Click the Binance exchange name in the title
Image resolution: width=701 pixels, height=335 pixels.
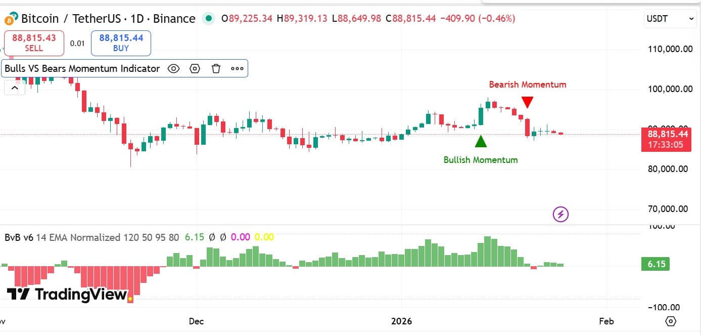click(x=174, y=18)
